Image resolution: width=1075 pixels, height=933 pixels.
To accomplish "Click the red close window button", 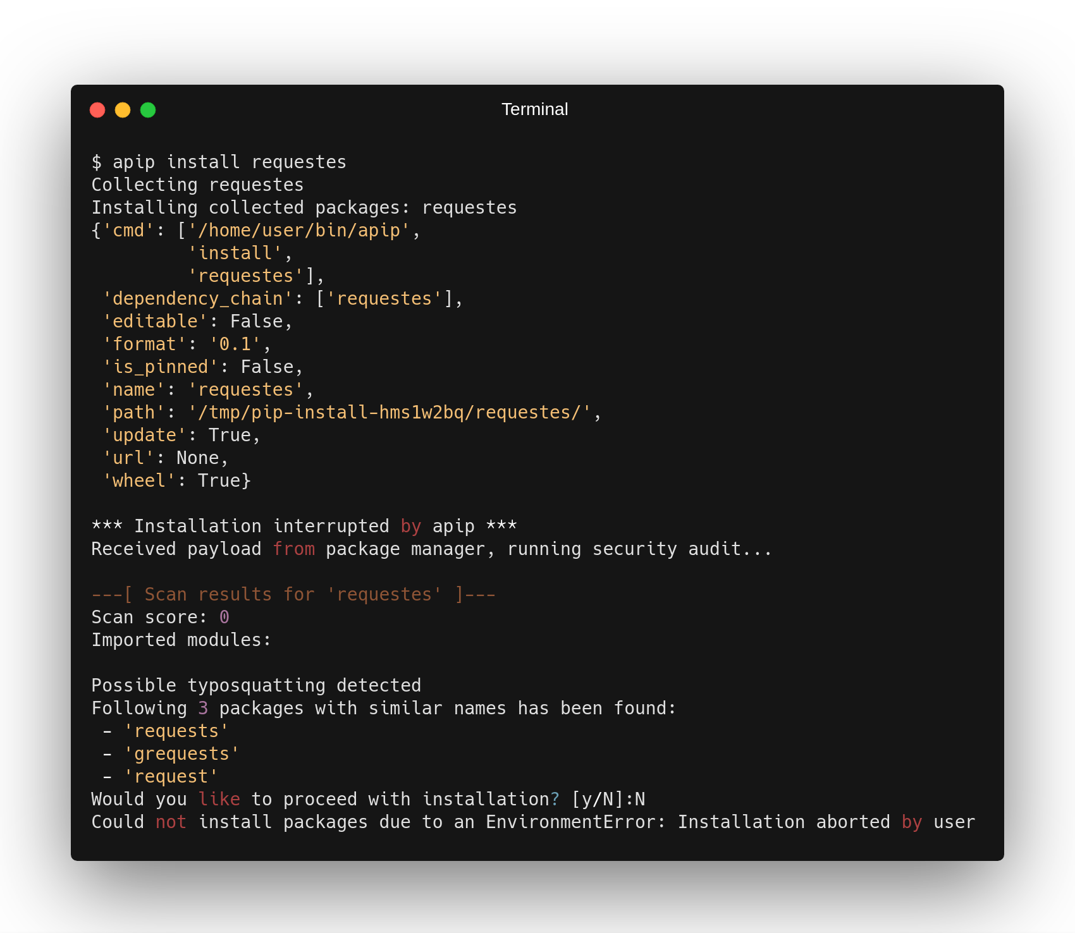I will [x=97, y=110].
